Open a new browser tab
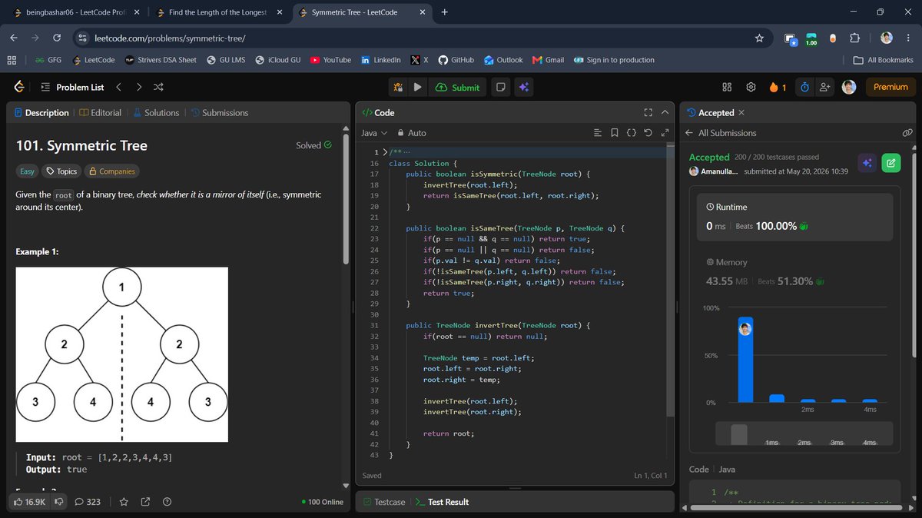Screen dimensions: 922x518 point(444,12)
